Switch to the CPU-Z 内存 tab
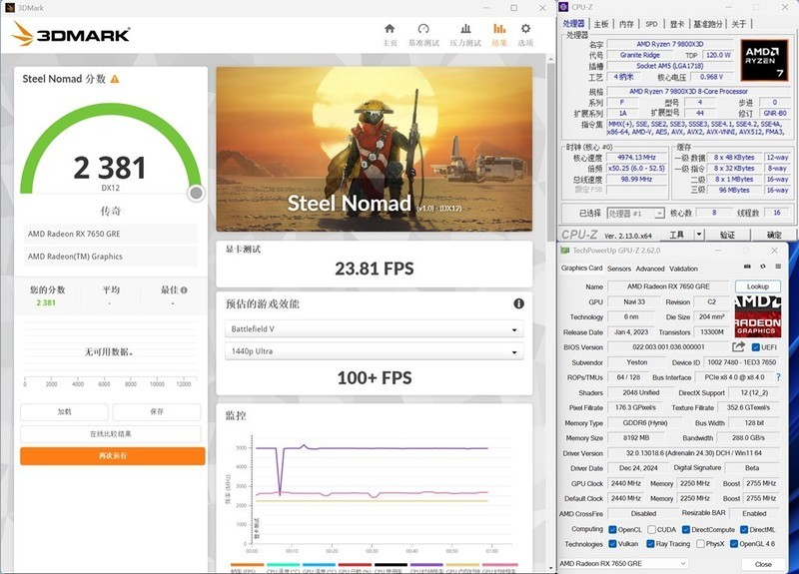This screenshot has height=574, width=799. pyautogui.click(x=626, y=24)
